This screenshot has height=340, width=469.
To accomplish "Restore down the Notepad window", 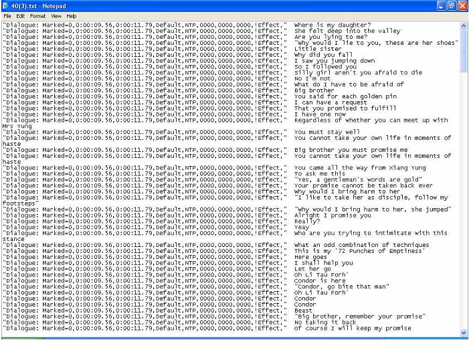I will (452, 5).
